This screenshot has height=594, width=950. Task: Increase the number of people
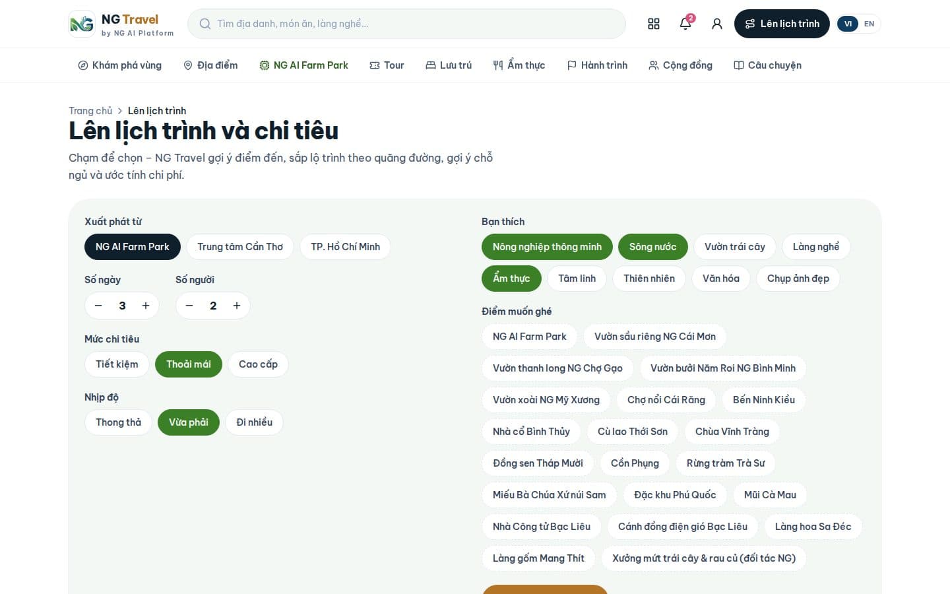click(237, 306)
